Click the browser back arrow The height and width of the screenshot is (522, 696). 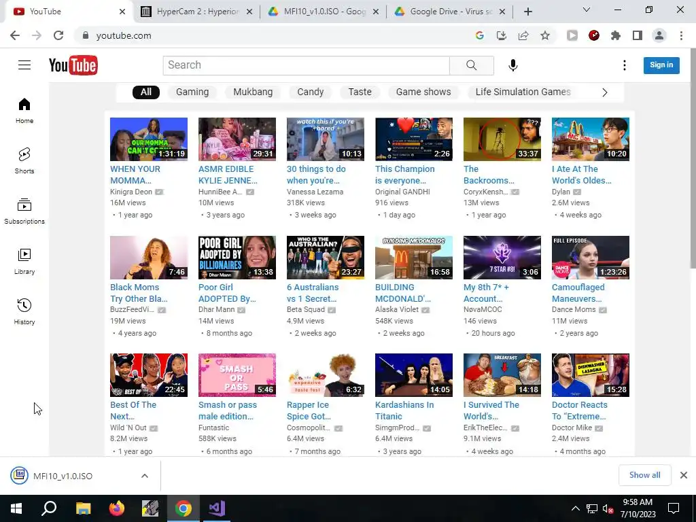pyautogui.click(x=15, y=35)
